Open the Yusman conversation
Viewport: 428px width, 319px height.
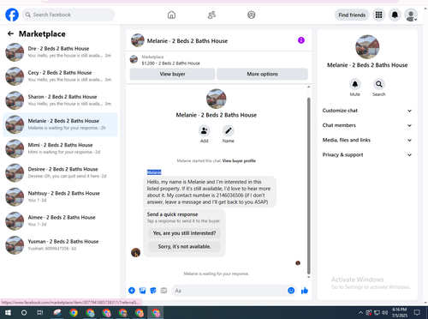pyautogui.click(x=60, y=245)
